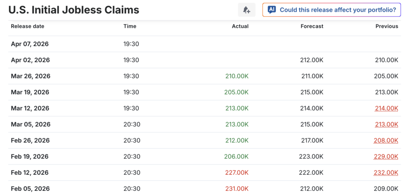Click 213.00K previous value for Mar 19, 2026
This screenshot has width=411, height=196.
tap(387, 92)
